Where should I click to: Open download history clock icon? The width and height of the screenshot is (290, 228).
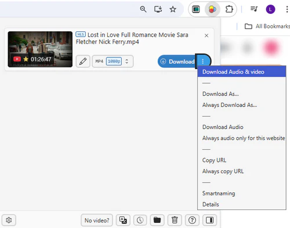(140, 220)
